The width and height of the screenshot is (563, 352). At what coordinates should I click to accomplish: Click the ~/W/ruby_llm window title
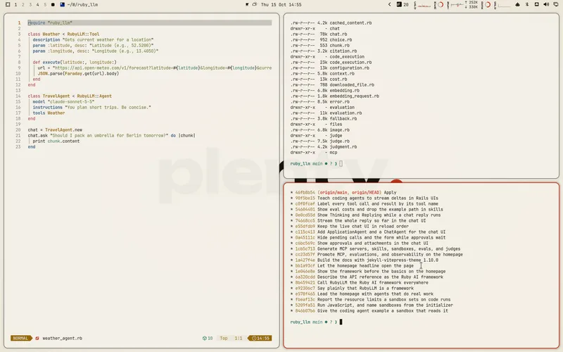(x=82, y=5)
